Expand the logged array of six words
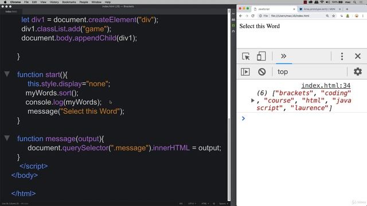This screenshot has height=206, width=367. click(252, 101)
